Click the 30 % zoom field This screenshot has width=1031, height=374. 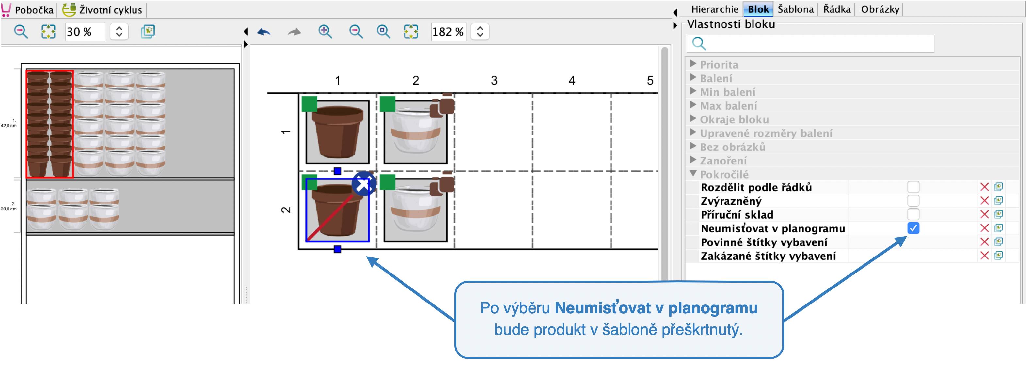85,32
